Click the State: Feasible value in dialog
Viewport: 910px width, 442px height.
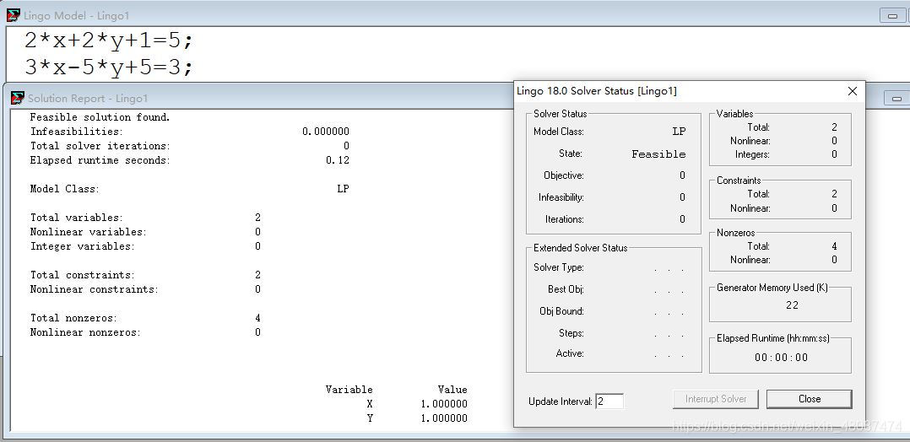658,154
